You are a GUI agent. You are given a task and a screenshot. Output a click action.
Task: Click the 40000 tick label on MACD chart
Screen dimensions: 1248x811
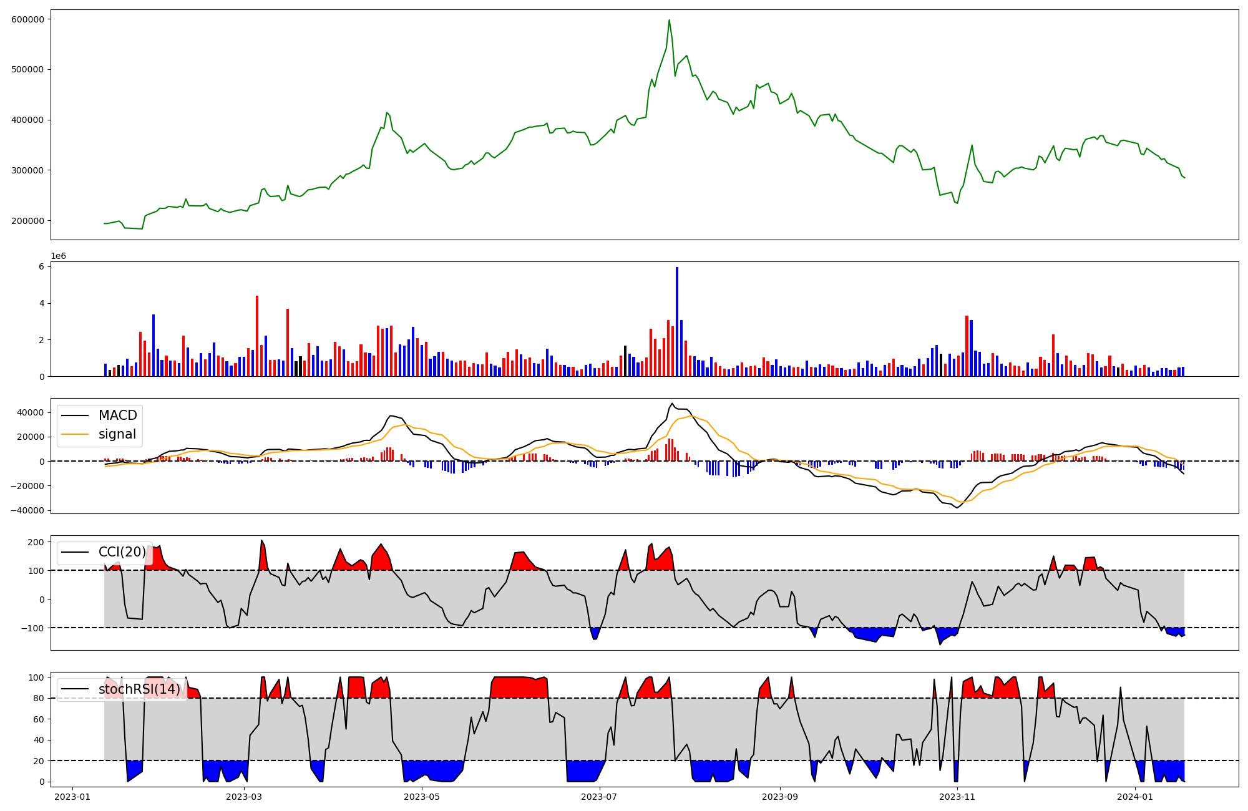(x=30, y=412)
